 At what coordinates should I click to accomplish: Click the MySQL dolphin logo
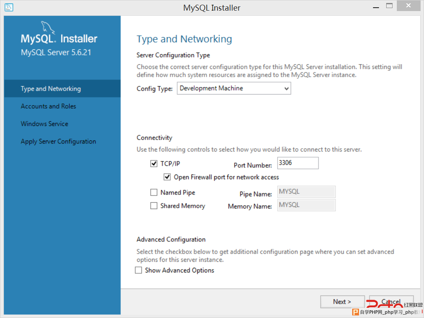[48, 28]
